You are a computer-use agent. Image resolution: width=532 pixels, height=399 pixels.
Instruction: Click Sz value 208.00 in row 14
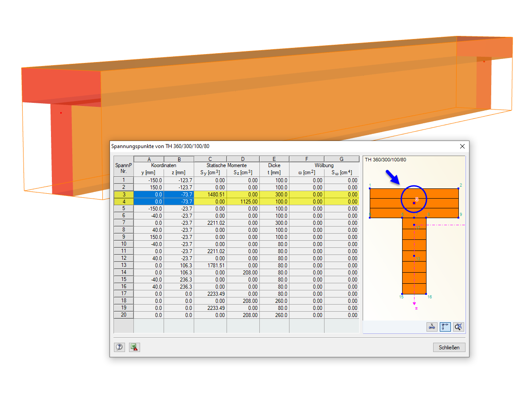[x=243, y=273]
